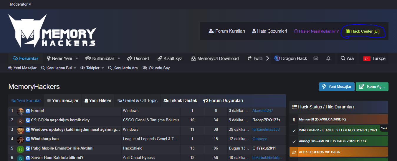Click G prefix icon on Windsharp ban
Screen dimensions: 397x161
(28, 139)
